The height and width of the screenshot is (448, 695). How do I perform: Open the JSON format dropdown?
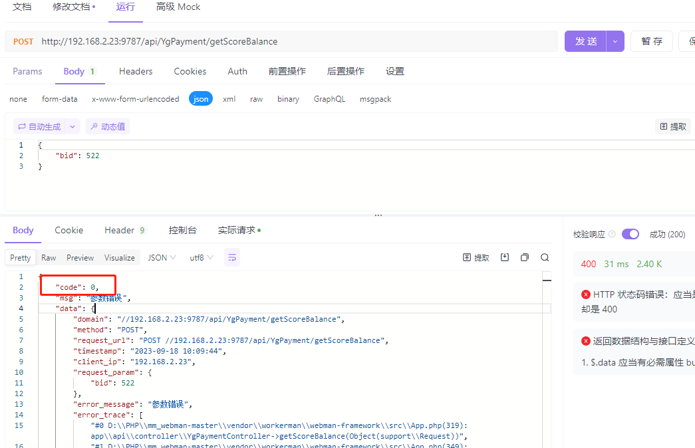162,257
